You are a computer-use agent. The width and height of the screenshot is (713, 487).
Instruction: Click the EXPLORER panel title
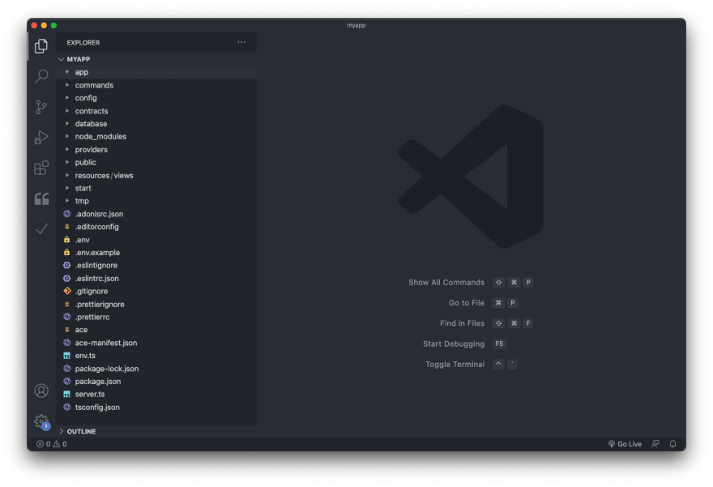(83, 43)
